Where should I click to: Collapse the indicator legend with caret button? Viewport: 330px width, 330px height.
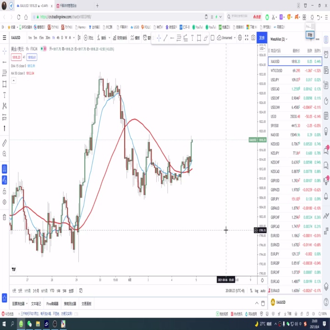[13, 80]
